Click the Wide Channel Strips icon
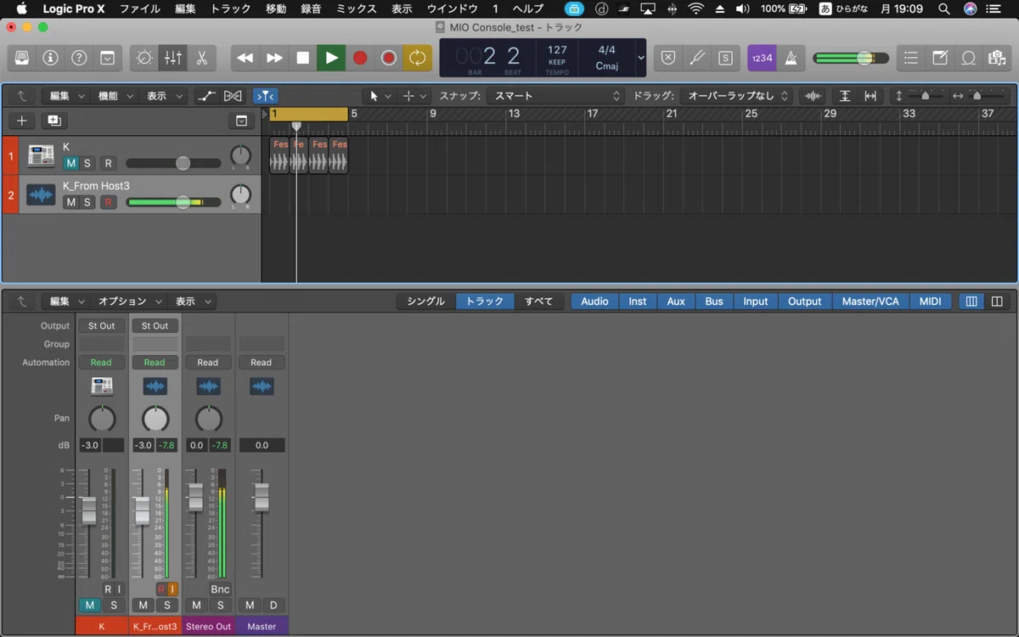The height and width of the screenshot is (637, 1019). tap(997, 302)
